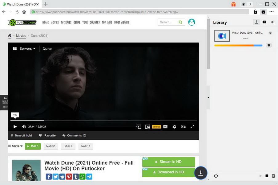This screenshot has height=185, width=278.
Task: Skip forward 10 seconds in the player
Action: [147, 127]
